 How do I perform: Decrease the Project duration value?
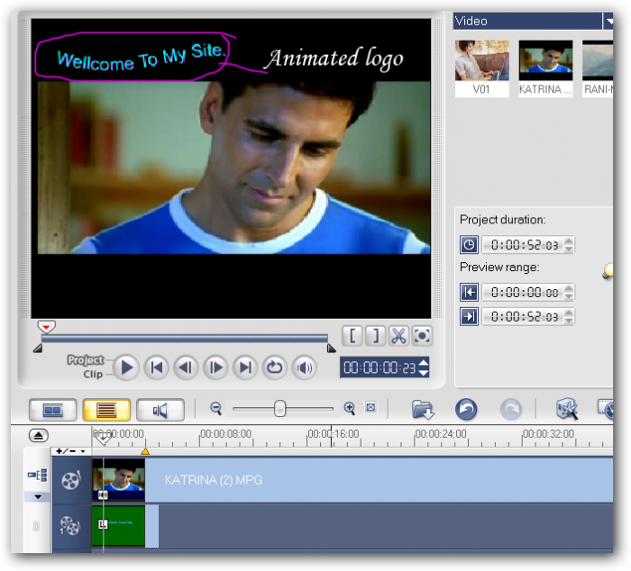click(x=569, y=249)
